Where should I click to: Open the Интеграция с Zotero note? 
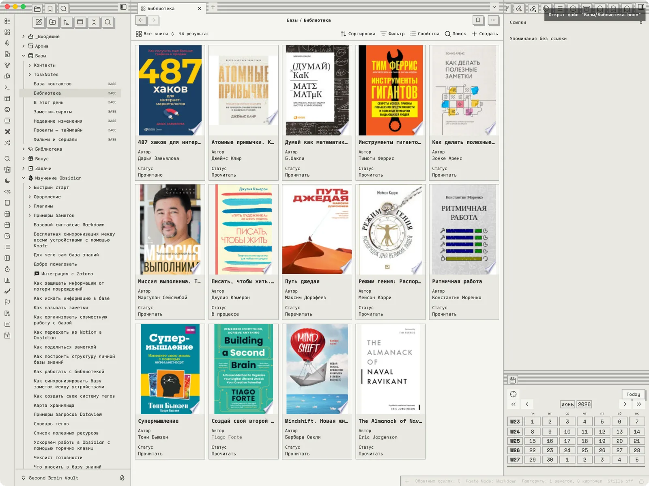pyautogui.click(x=67, y=274)
